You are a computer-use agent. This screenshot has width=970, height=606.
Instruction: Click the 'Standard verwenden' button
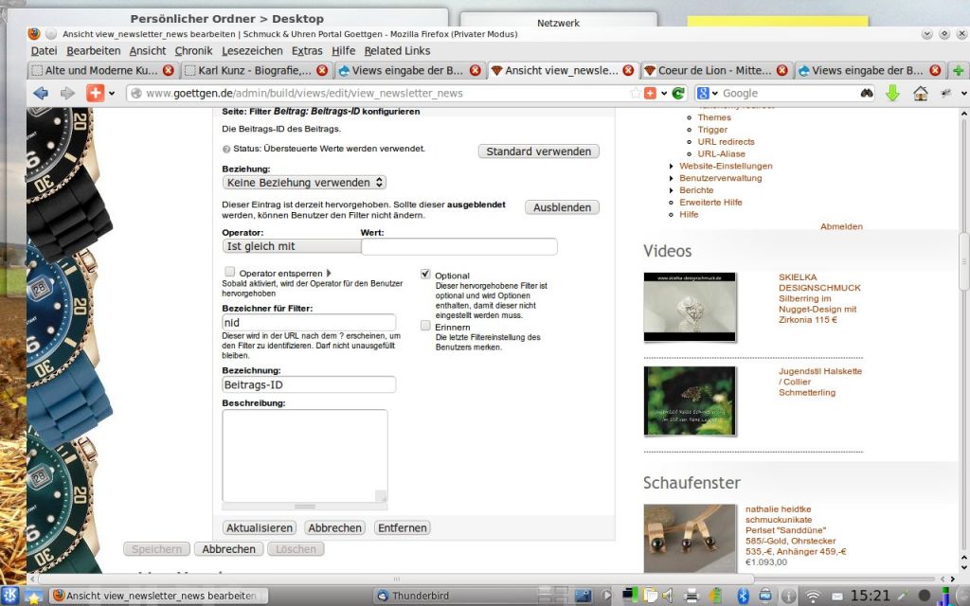point(538,151)
